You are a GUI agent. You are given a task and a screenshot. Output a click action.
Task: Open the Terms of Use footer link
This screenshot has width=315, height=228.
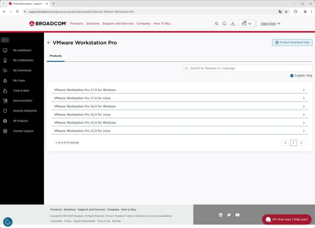pos(104,221)
